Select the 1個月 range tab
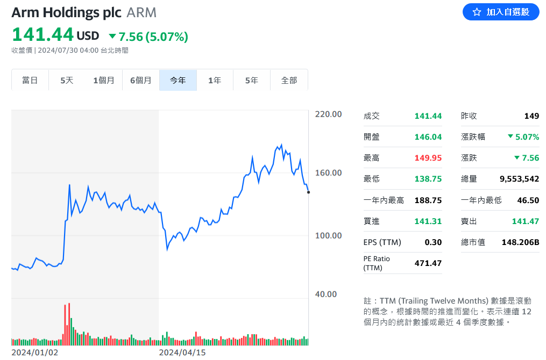The width and height of the screenshot is (546, 360). coord(104,80)
